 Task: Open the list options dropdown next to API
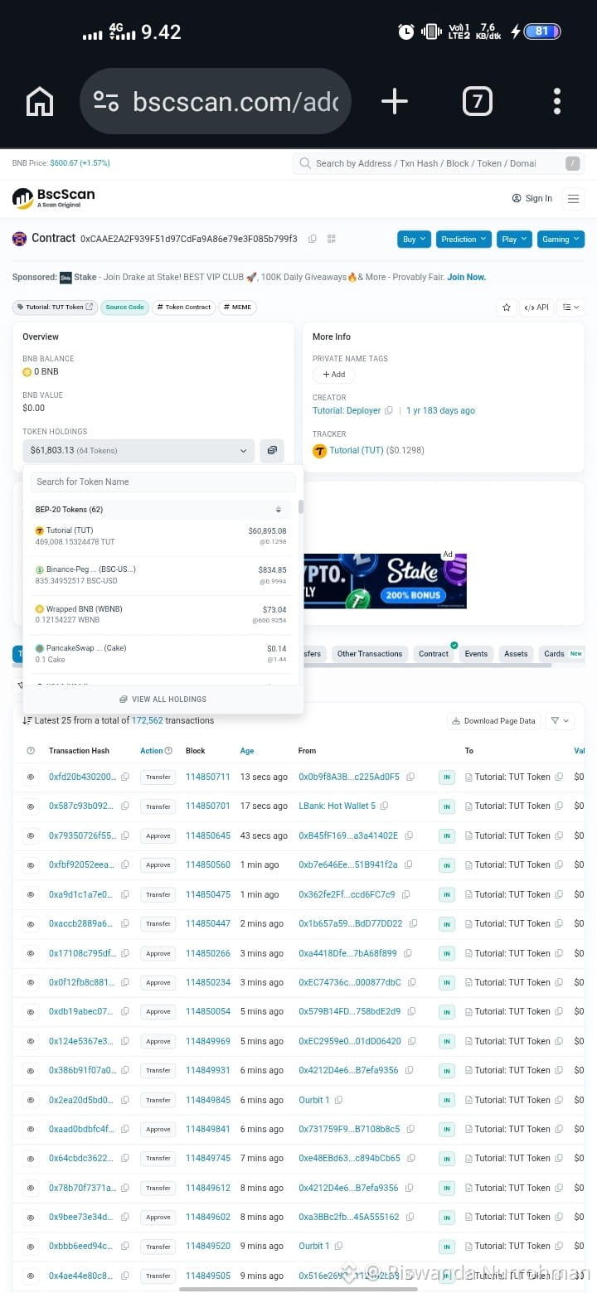571,308
